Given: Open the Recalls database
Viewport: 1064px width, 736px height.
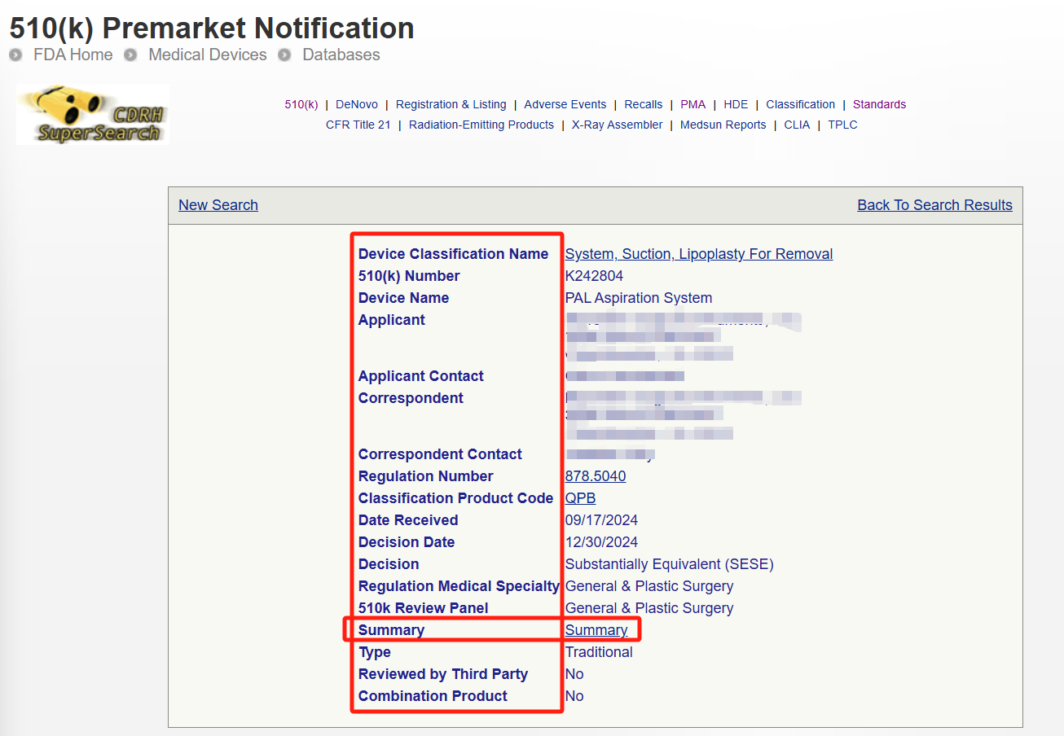Looking at the screenshot, I should coord(644,104).
